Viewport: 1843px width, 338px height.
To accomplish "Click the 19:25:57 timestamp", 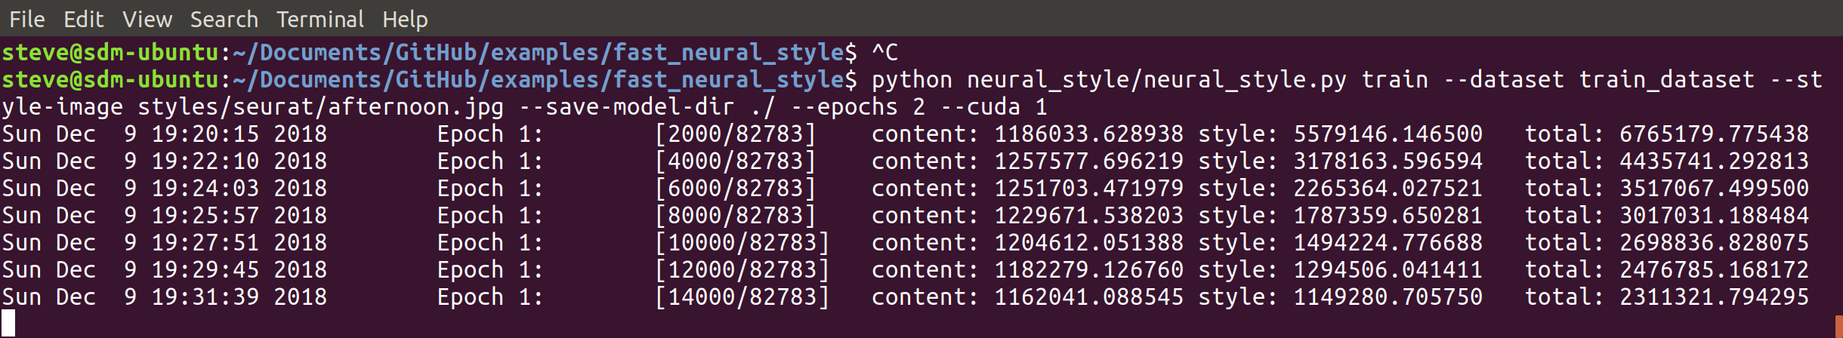I will pyautogui.click(x=205, y=215).
